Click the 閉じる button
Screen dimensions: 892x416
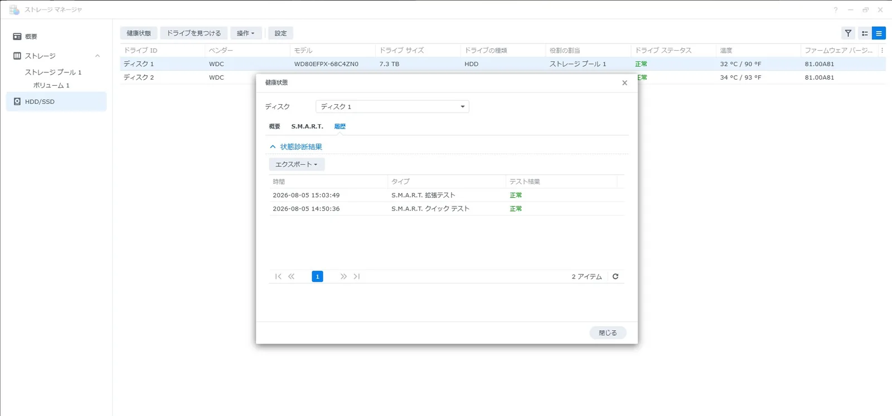pyautogui.click(x=608, y=333)
